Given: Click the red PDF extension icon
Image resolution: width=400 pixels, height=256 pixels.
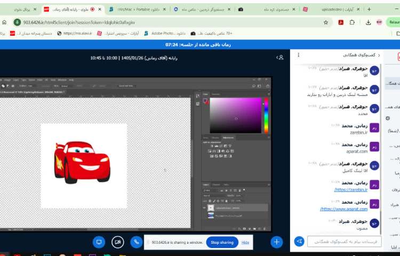Looking at the screenshot, I should (341, 22).
